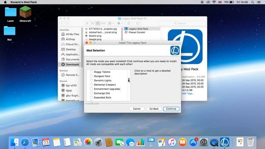The height and width of the screenshot is (149, 265).
Task: Open Finder from the Dock
Action: click(x=14, y=142)
